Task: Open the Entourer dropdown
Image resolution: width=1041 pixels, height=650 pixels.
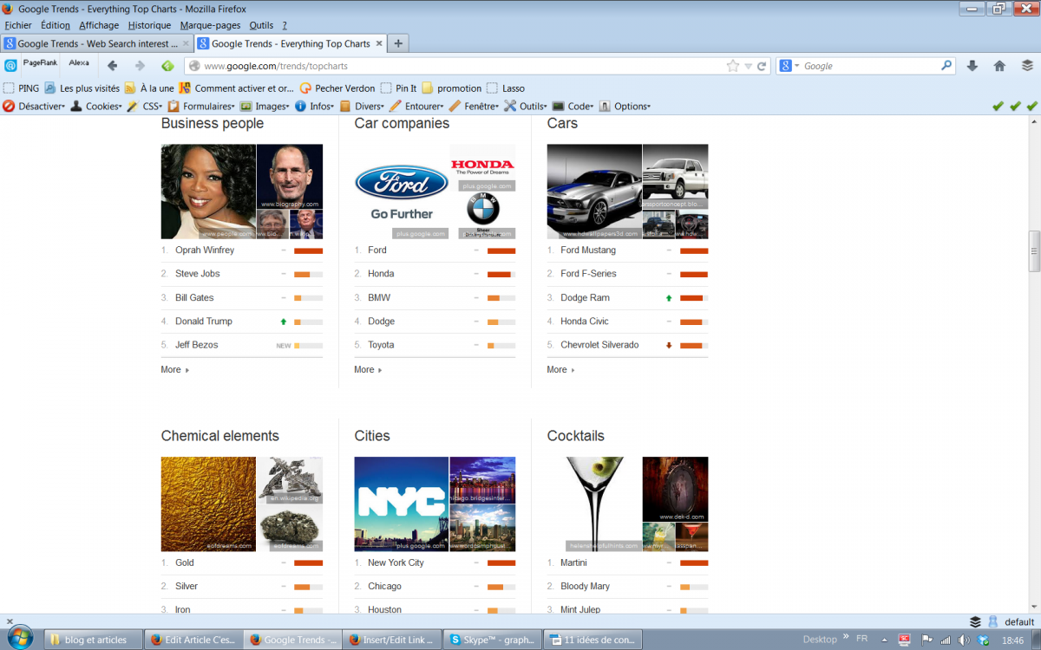Action: 417,106
